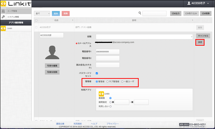
Task: Click the キャンセル button
Action: coord(203,36)
